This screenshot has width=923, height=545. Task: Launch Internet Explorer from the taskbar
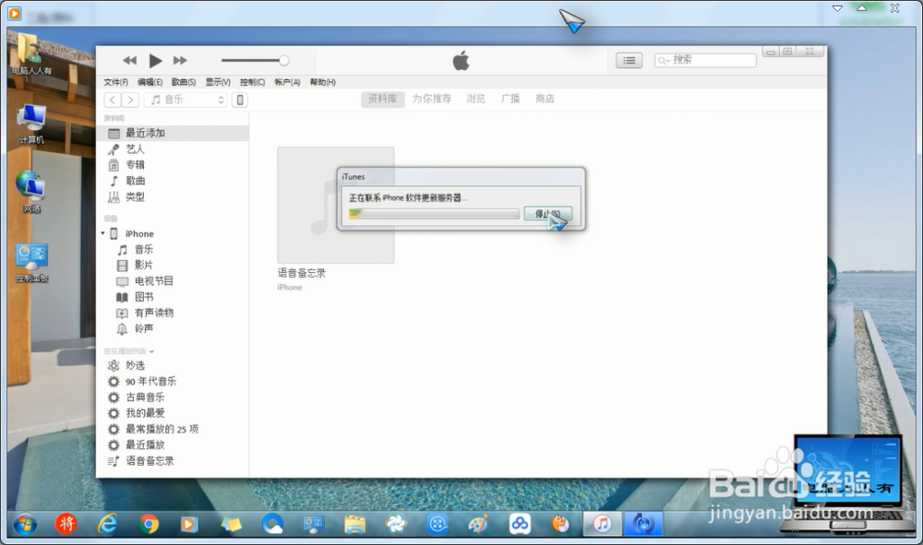pos(107,524)
